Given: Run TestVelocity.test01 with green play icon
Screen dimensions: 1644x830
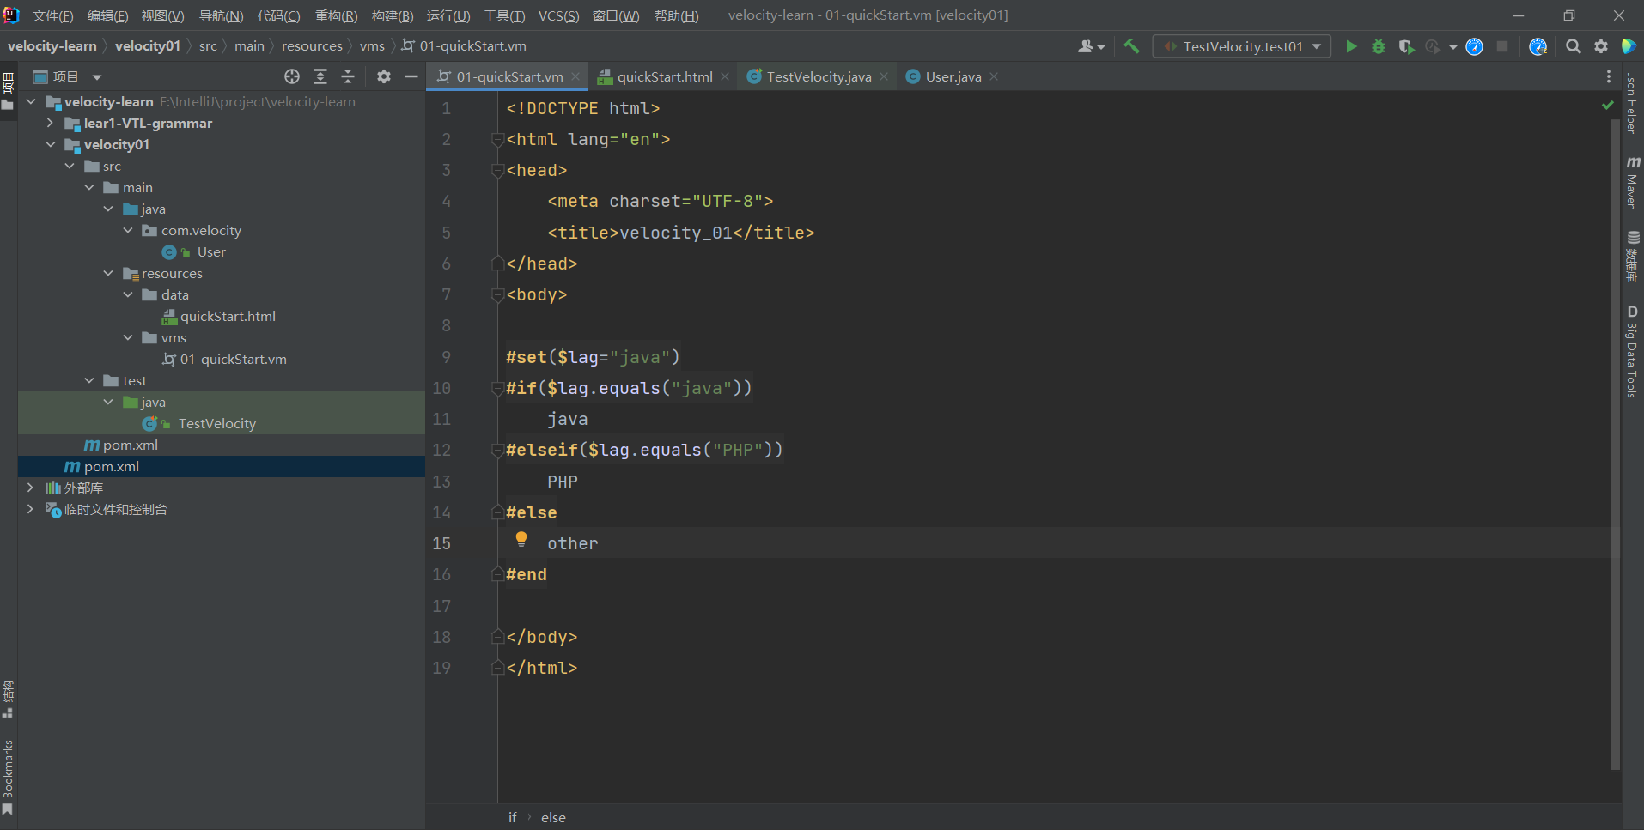Looking at the screenshot, I should [1351, 46].
